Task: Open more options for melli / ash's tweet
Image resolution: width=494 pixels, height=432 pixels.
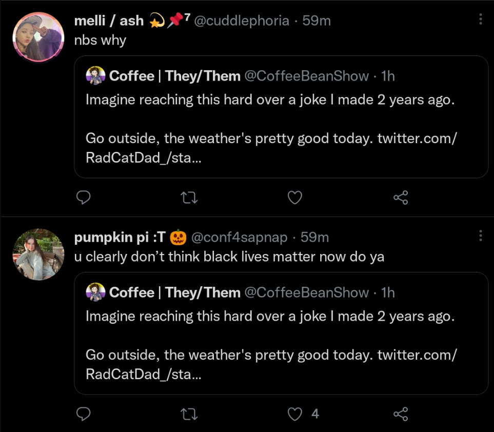Action: (481, 19)
